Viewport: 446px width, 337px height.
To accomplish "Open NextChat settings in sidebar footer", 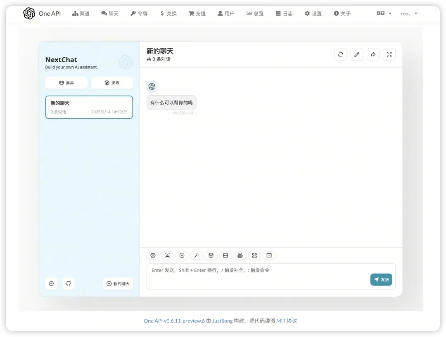I will tap(52, 283).
